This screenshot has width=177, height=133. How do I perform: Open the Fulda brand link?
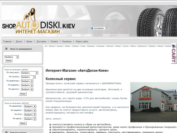pyautogui.click(x=83, y=46)
